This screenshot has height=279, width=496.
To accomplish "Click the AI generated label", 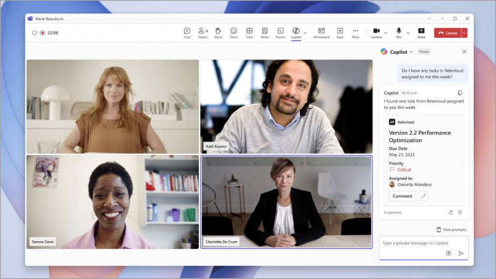I will [x=392, y=213].
